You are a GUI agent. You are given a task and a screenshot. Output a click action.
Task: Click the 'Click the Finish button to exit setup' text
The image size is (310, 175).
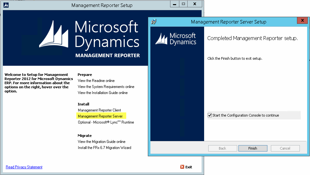click(x=235, y=58)
